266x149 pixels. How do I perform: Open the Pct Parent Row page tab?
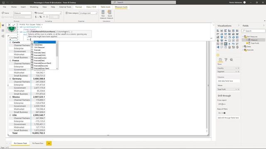(38, 144)
